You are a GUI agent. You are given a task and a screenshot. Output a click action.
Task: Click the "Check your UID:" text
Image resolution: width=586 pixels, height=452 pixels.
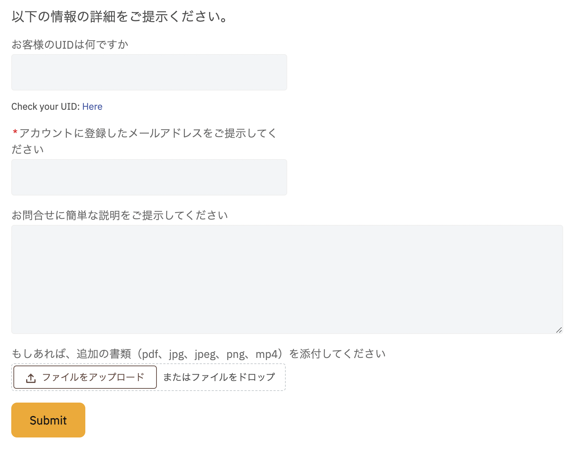[45, 106]
